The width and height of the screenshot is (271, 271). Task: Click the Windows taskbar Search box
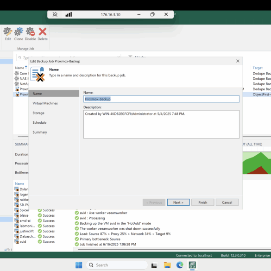coord(117,265)
